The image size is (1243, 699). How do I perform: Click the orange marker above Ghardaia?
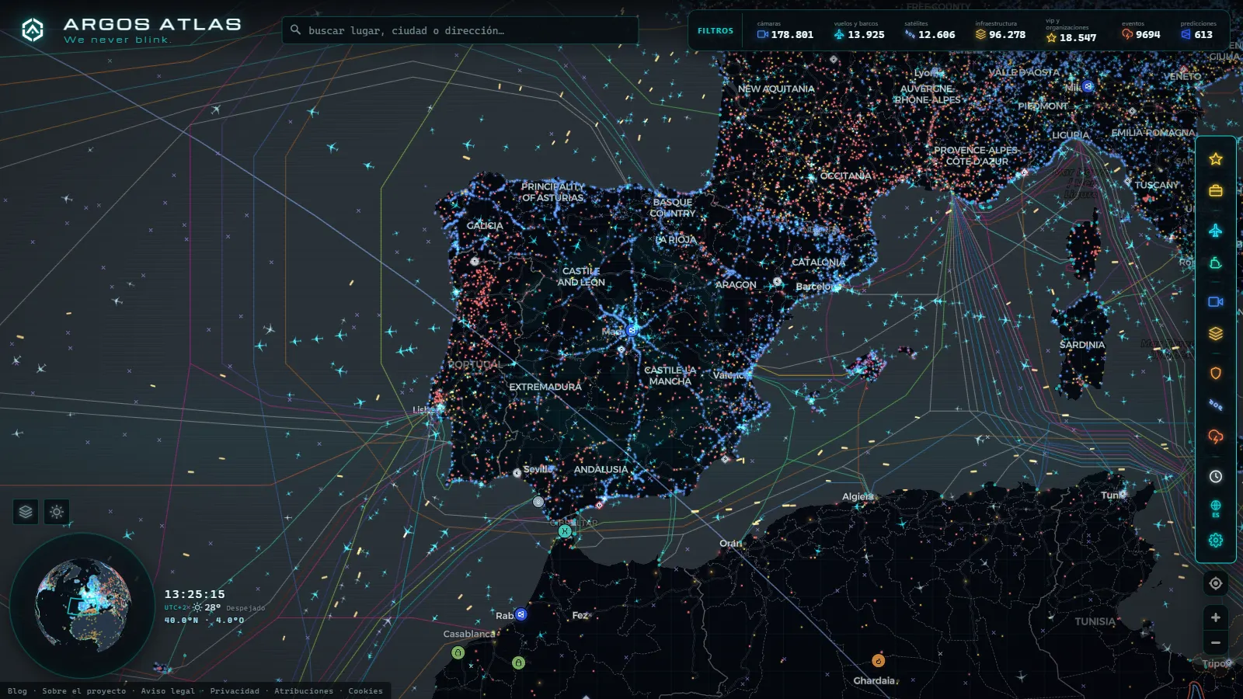878,661
